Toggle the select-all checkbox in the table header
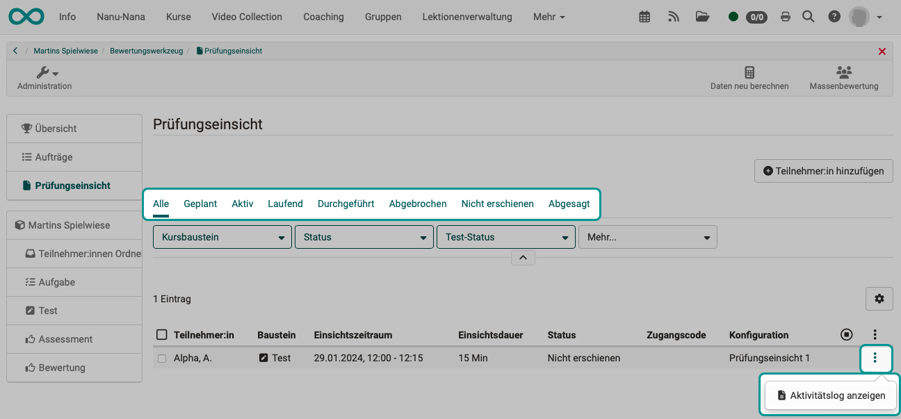Image resolution: width=901 pixels, height=419 pixels. tap(162, 334)
